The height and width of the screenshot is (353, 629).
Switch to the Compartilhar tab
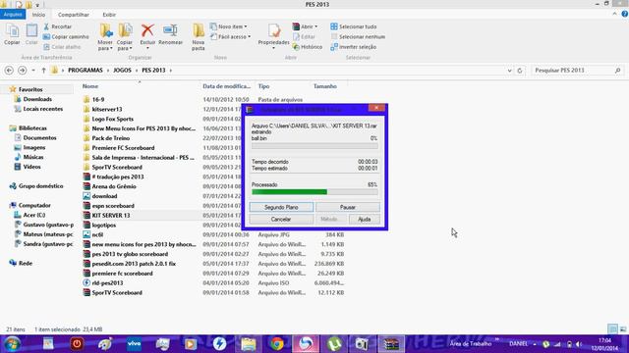click(74, 15)
